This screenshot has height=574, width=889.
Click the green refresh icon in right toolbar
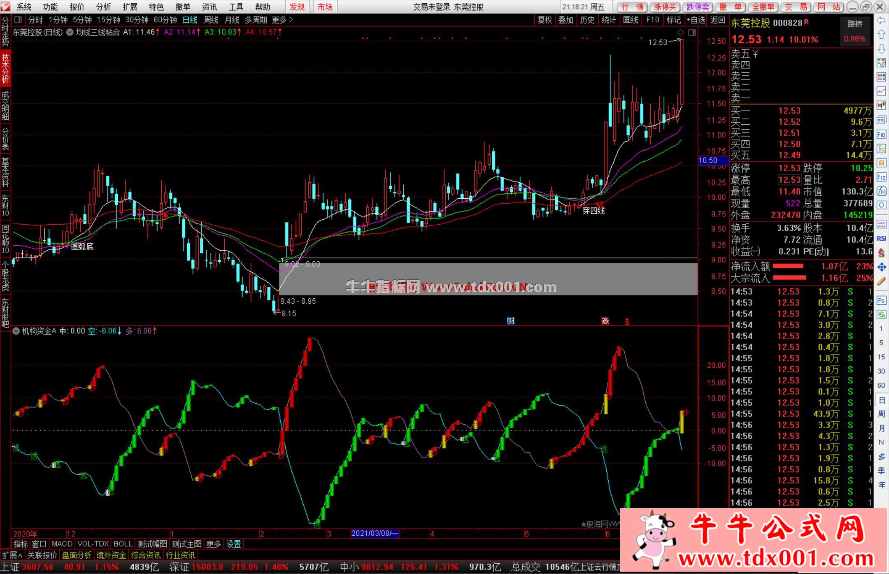(x=881, y=314)
